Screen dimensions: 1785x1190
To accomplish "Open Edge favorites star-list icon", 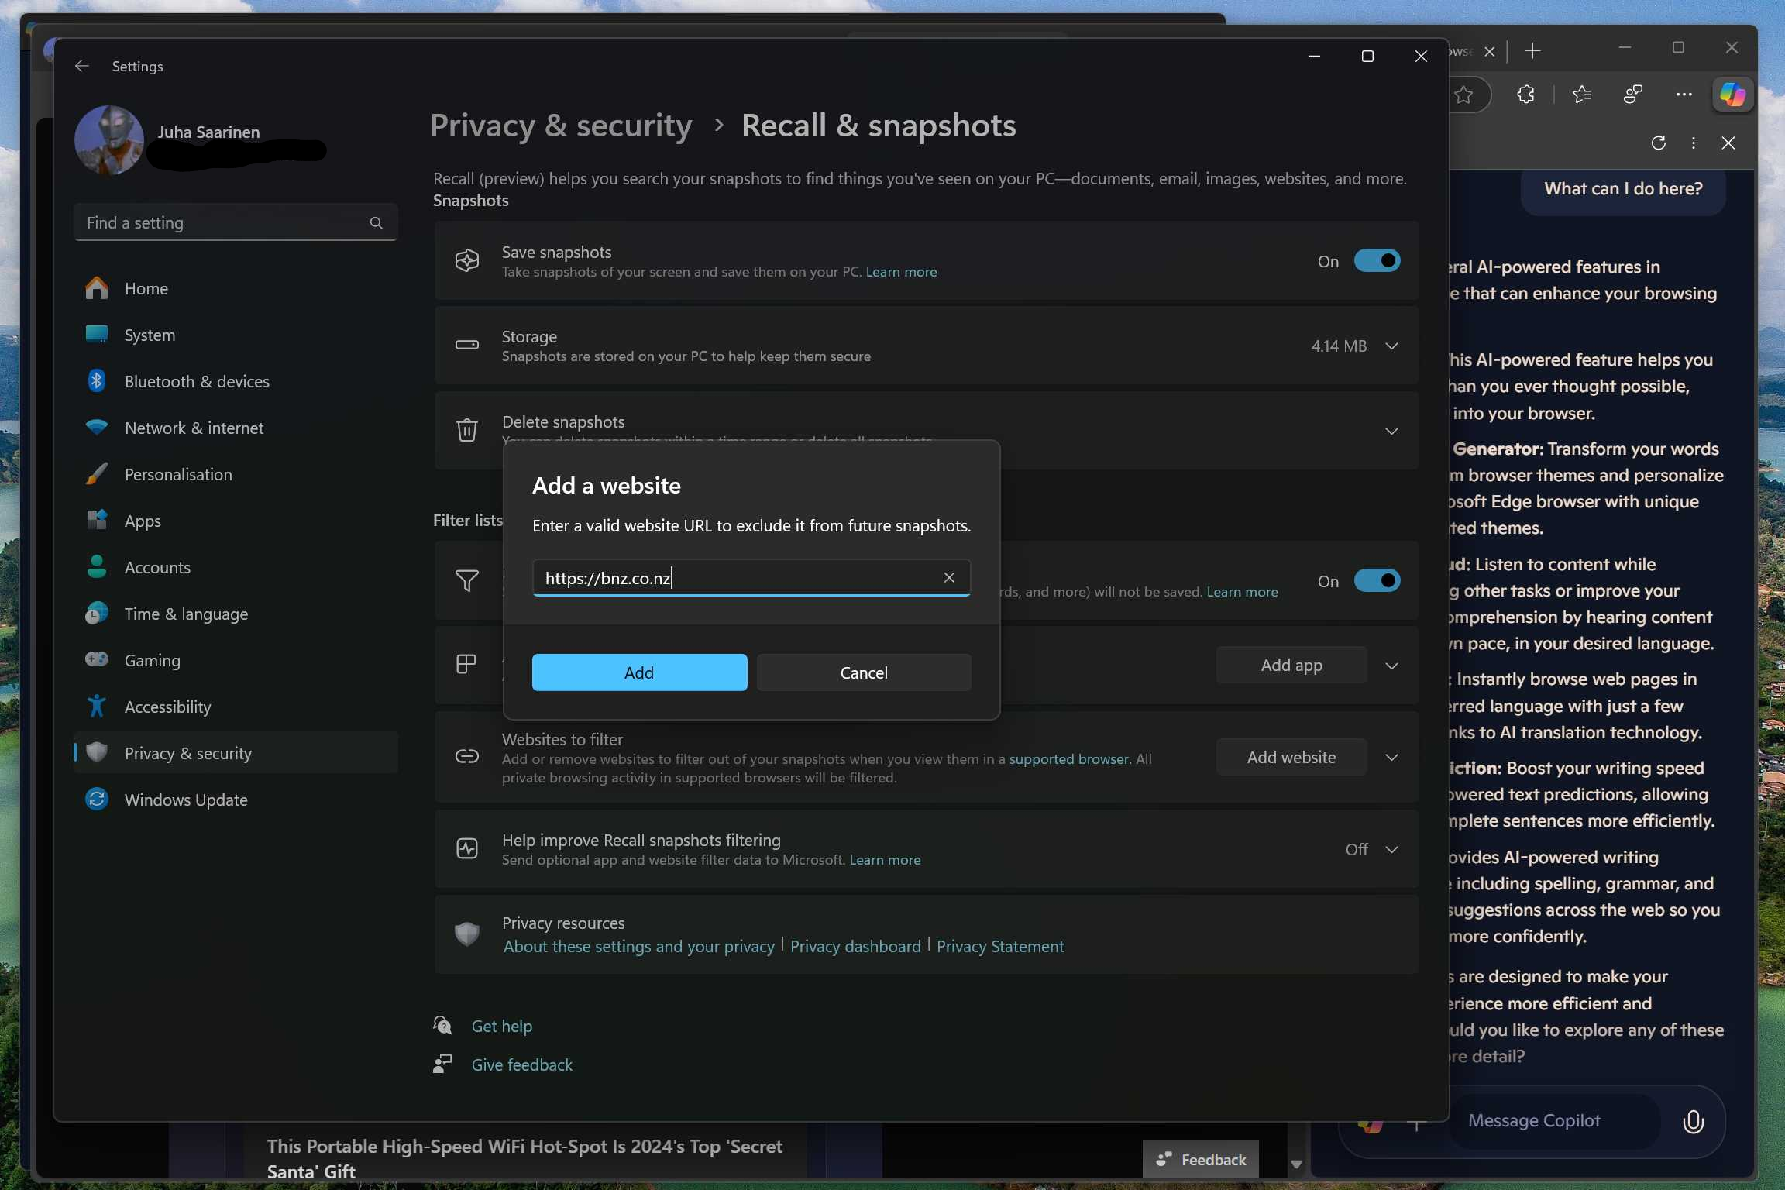I will [x=1582, y=95].
